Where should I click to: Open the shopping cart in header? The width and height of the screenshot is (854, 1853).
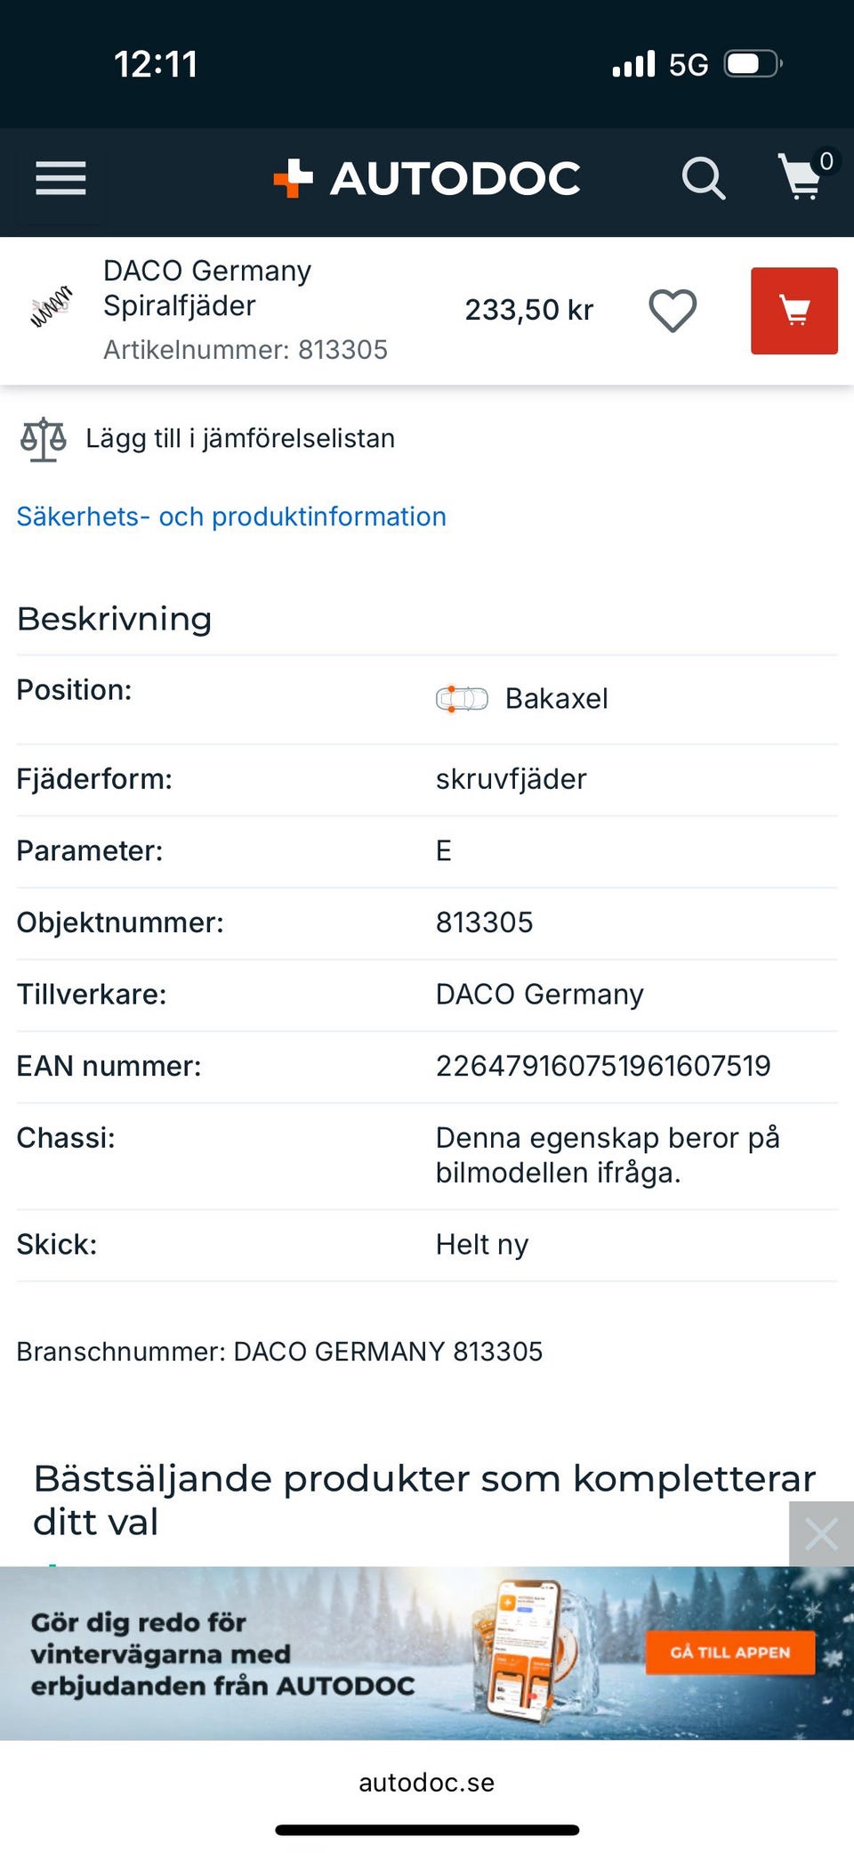click(x=802, y=177)
